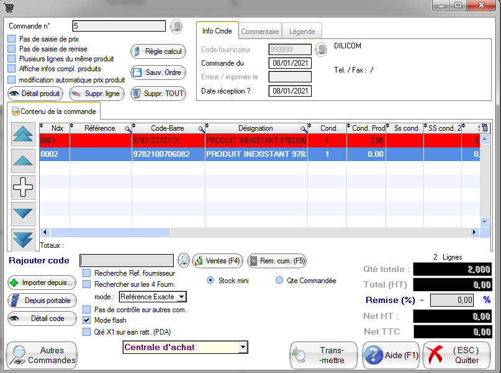
Task: Click the double down arrow move-to-bottom icon
Action: point(24,239)
